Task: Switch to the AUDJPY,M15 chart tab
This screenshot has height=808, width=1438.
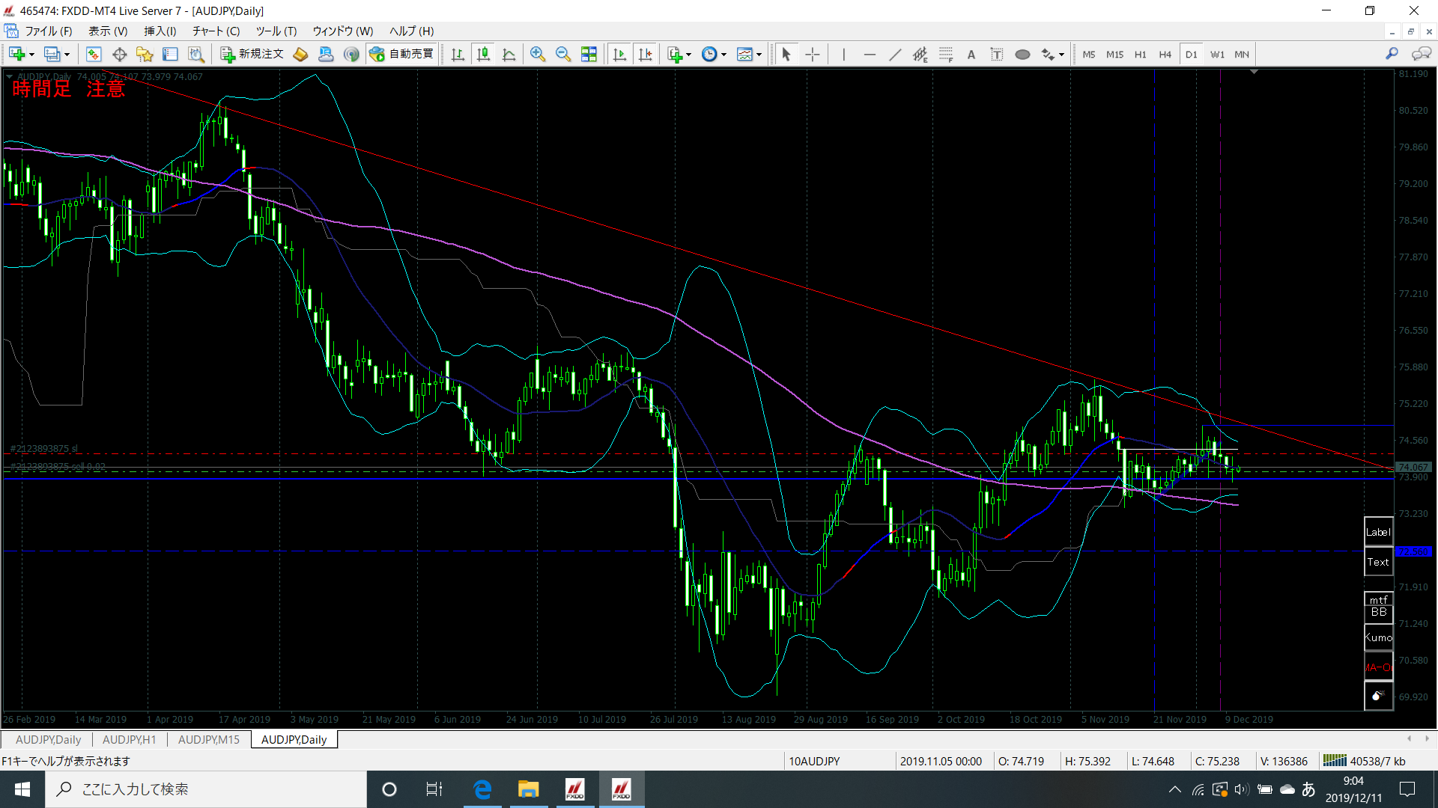Action: (x=209, y=739)
